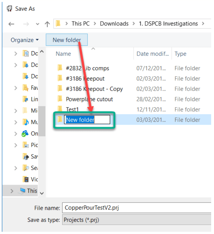Click the second Downloads folder icon in tree
The image size is (214, 234).
point(26,76)
